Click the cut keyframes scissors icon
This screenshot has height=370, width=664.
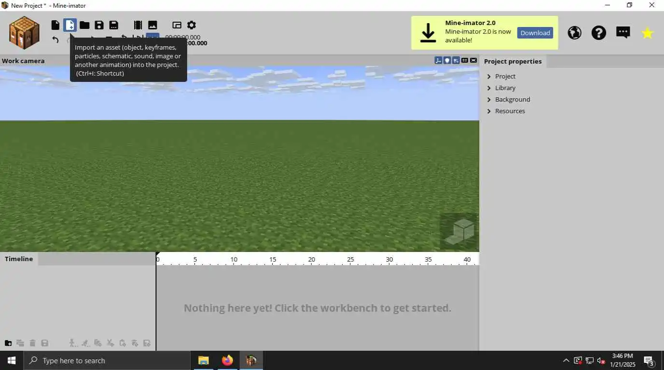coord(110,343)
